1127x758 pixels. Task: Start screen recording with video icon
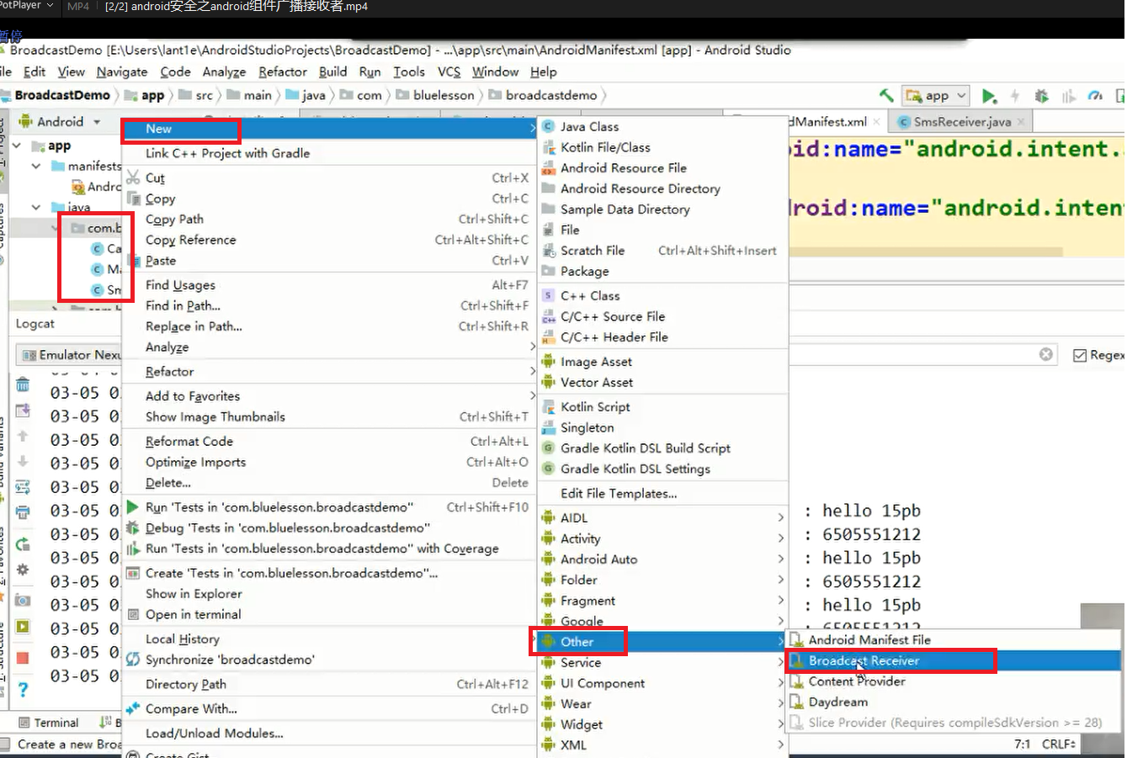[x=23, y=627]
